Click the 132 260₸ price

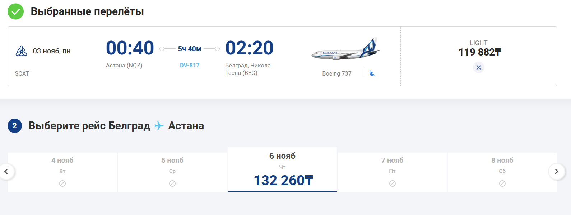pos(283,181)
